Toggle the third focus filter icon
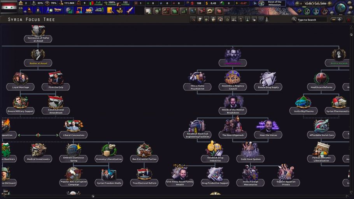This screenshot has height=199, width=354. click(x=207, y=20)
